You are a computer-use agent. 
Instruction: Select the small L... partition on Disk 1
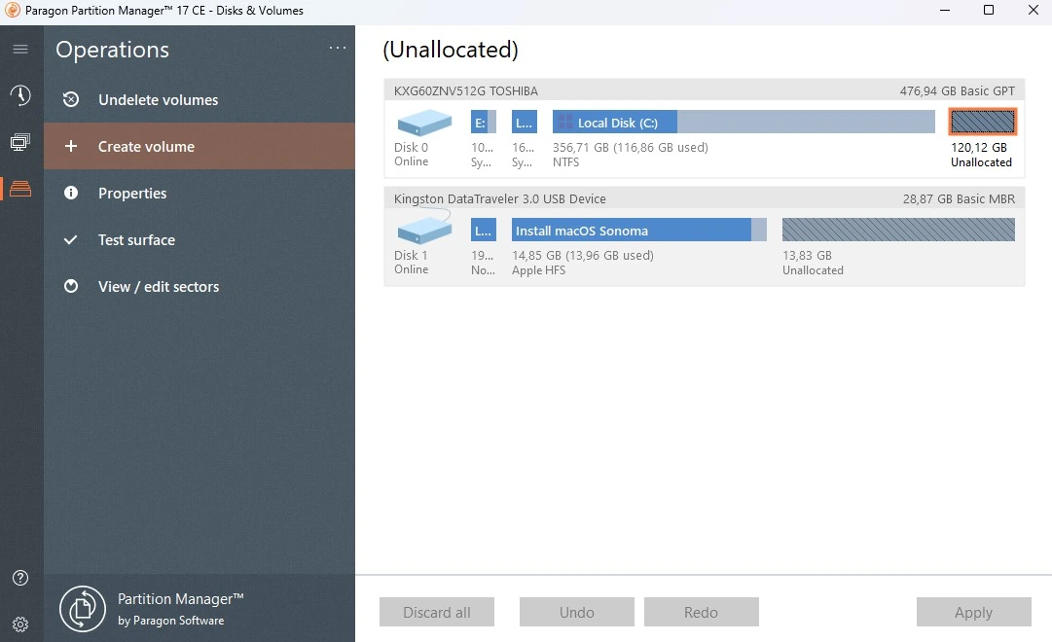pyautogui.click(x=483, y=231)
